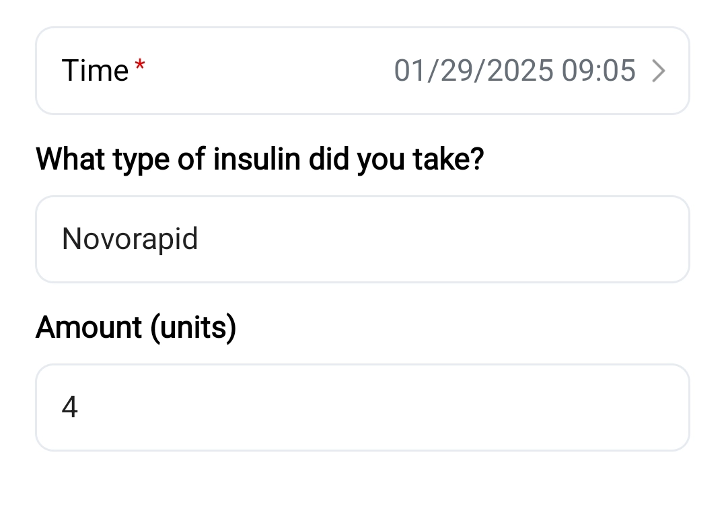Click empty space inside the amount units box
The width and height of the screenshot is (726, 529).
[x=404, y=407]
